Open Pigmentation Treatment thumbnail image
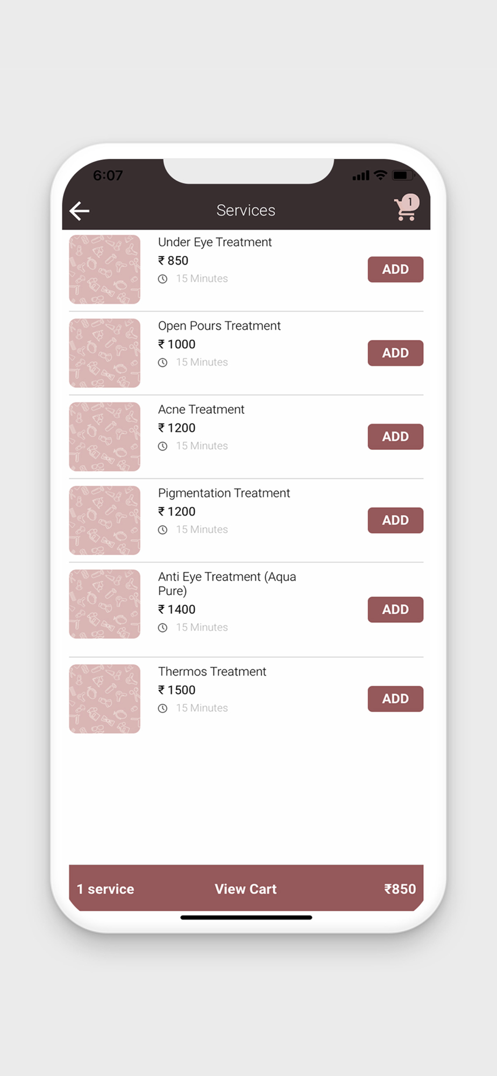The image size is (497, 1076). coord(104,520)
